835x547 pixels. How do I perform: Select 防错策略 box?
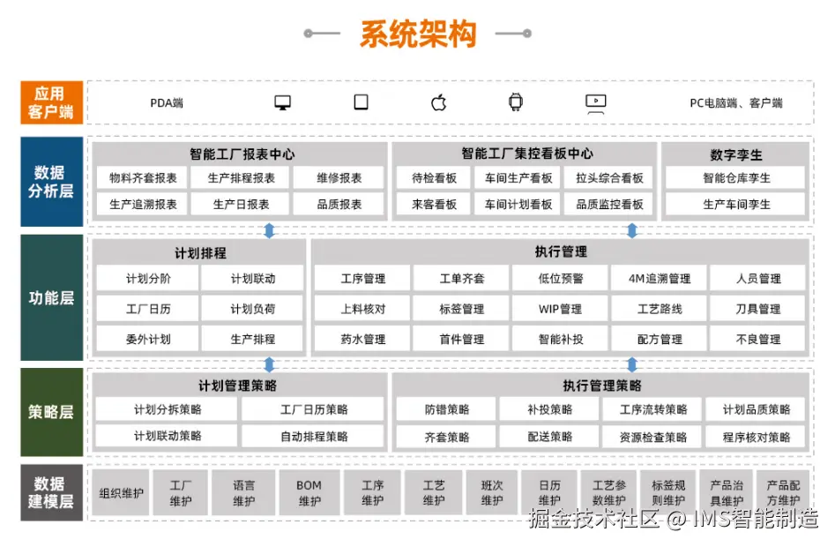coord(447,409)
